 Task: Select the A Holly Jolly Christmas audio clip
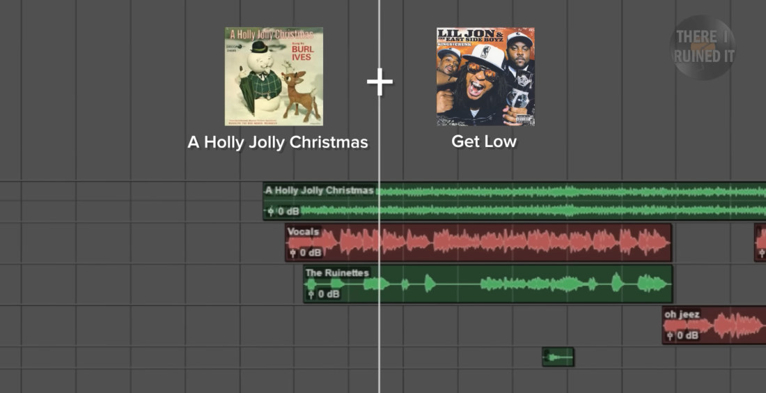tap(515, 201)
